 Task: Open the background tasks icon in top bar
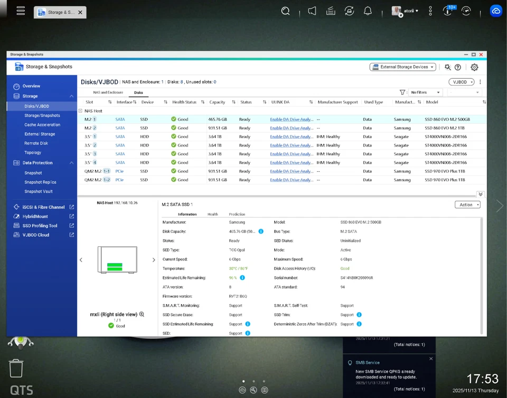tap(330, 11)
